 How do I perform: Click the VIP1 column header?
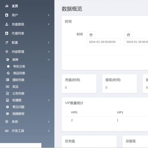(x=120, y=112)
